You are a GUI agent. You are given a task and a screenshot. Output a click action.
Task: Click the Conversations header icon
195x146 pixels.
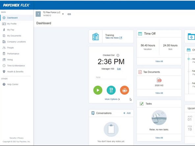pyautogui.click(x=93, y=113)
